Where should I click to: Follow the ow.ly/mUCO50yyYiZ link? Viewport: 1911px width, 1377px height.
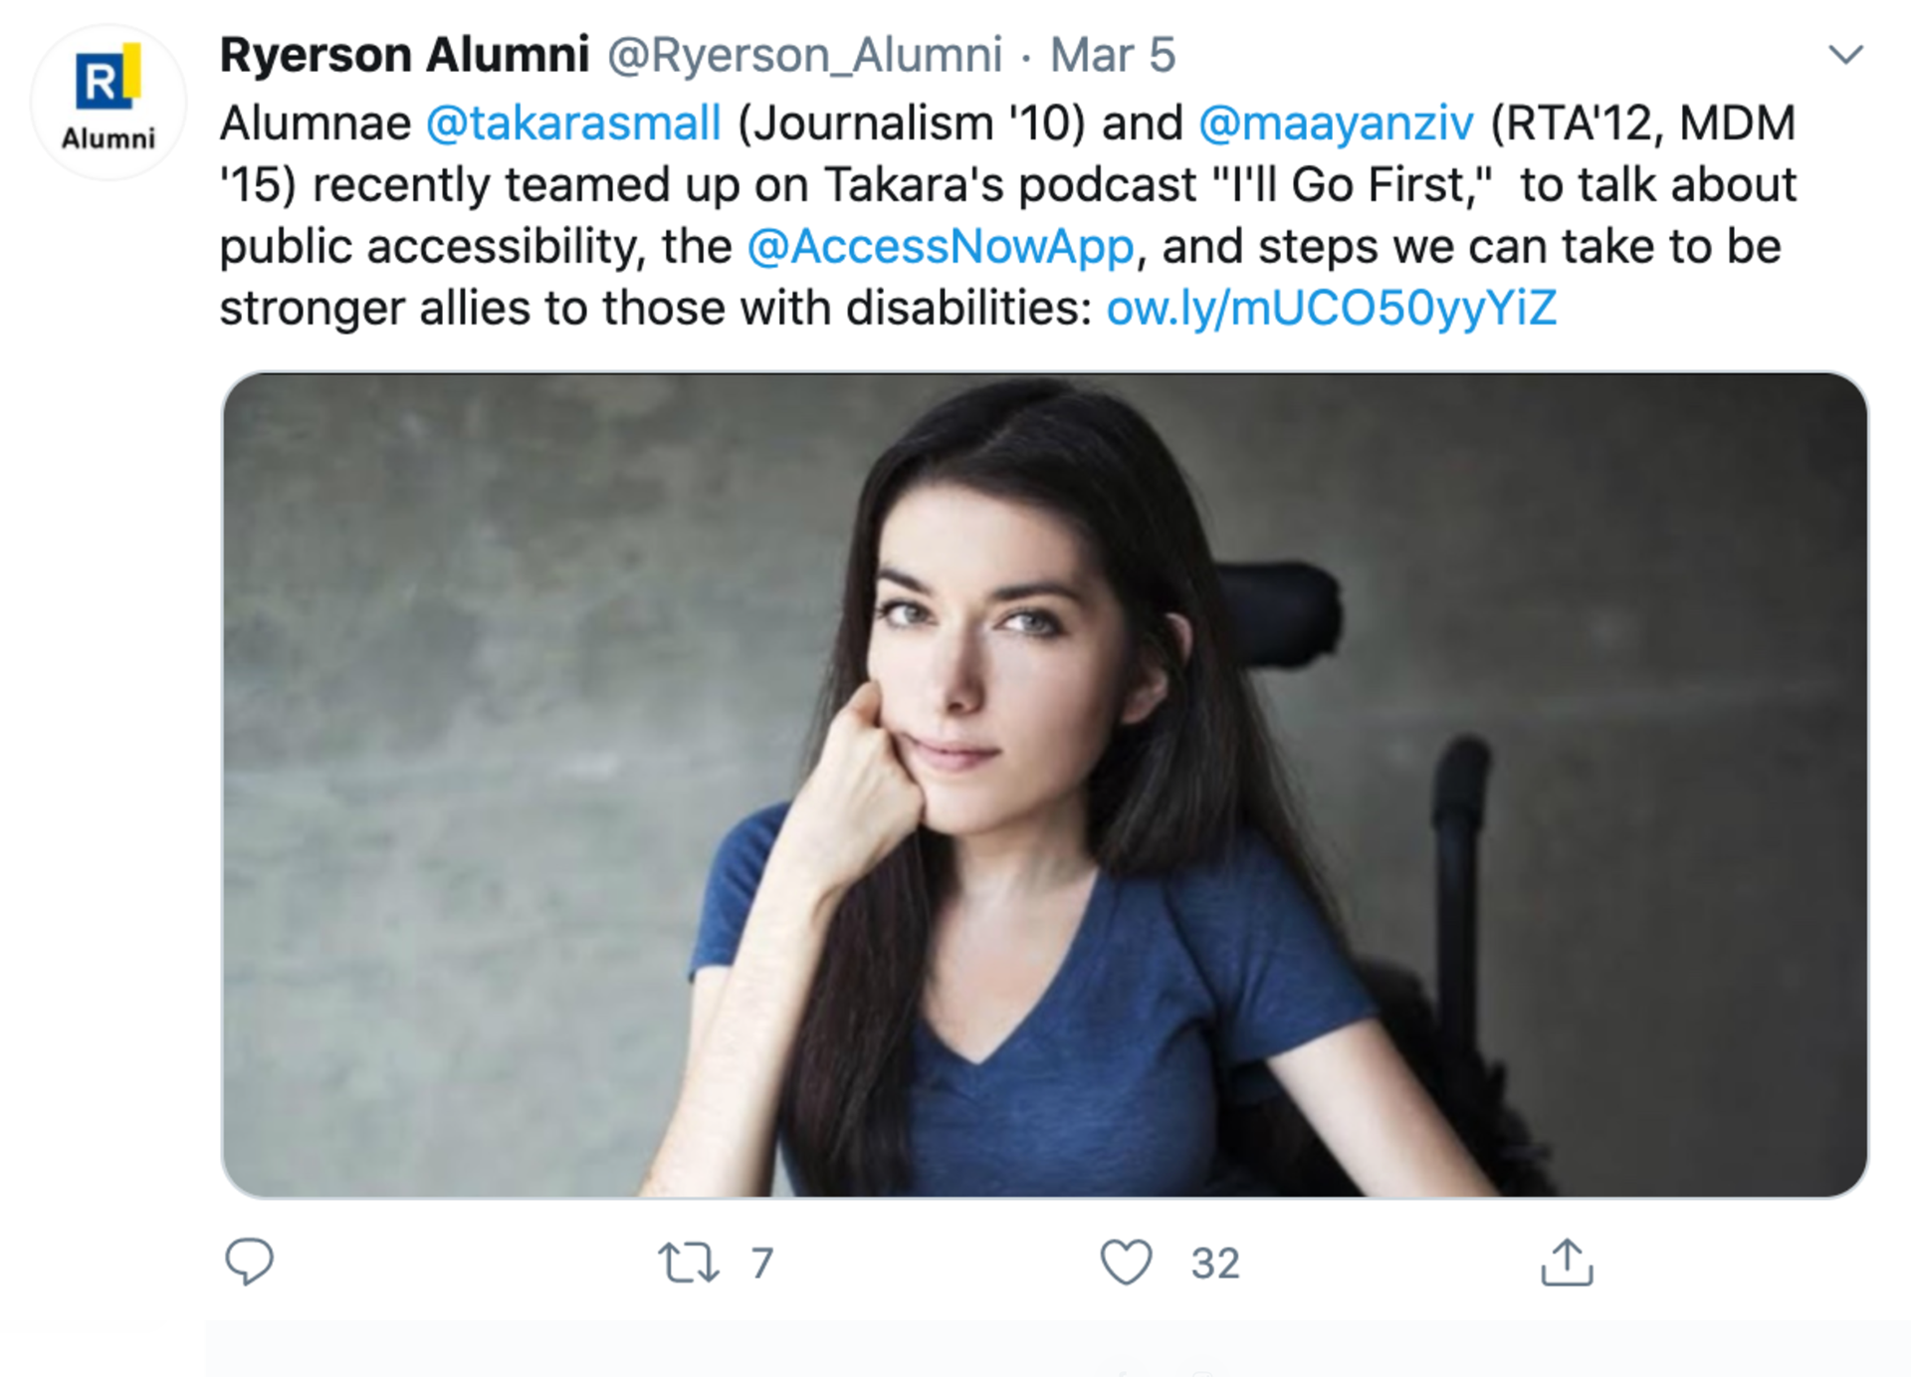1331,309
